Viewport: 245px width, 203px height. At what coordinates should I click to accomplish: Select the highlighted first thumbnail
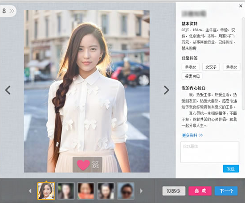tap(46, 191)
